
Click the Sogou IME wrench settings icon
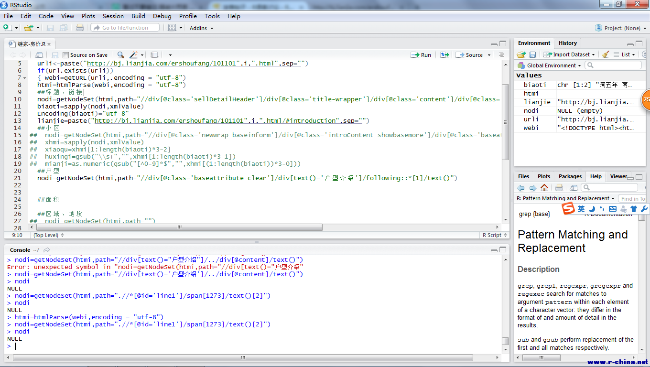click(x=644, y=209)
